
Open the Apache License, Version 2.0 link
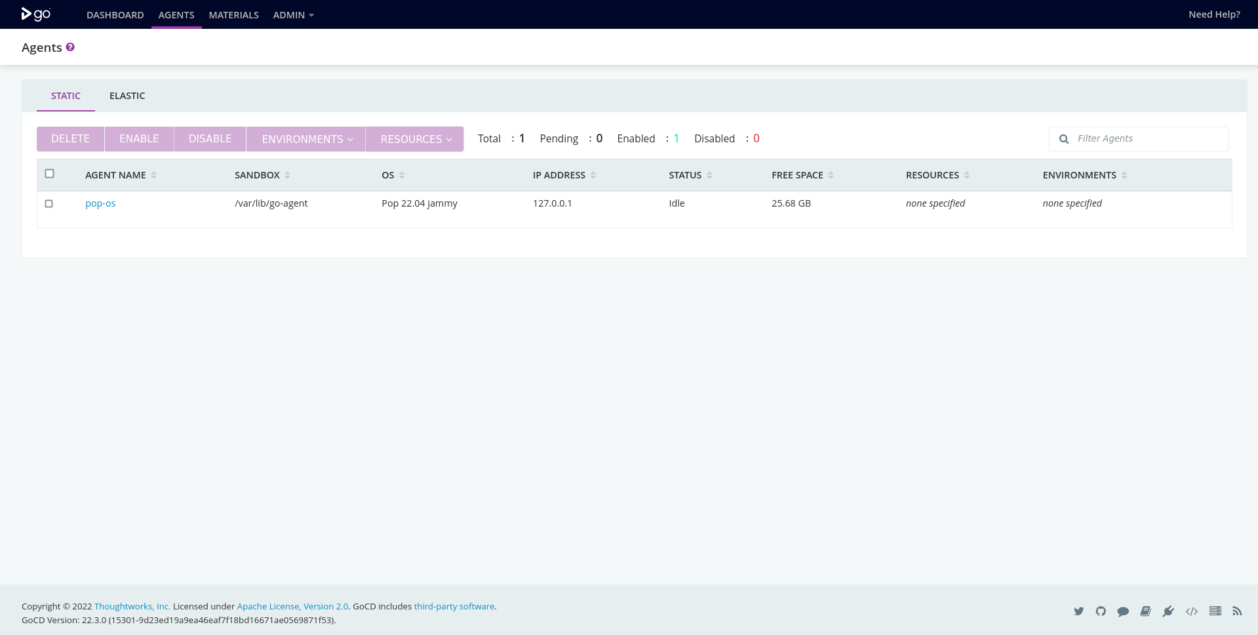(x=292, y=606)
